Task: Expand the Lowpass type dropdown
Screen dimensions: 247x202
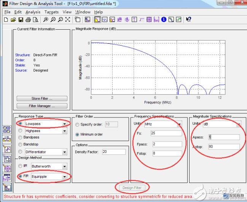Action: click(x=64, y=124)
